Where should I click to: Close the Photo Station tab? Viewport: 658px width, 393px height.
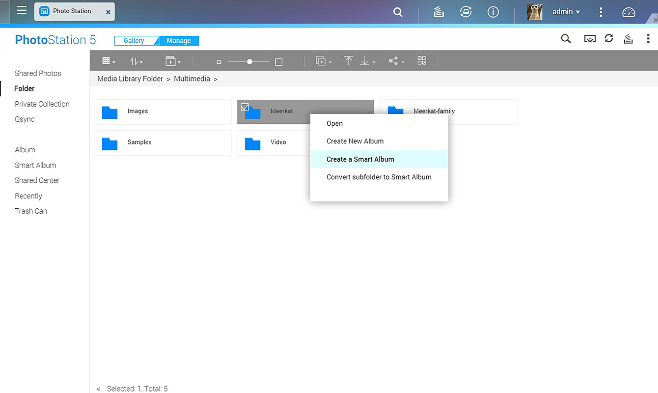[x=108, y=12]
